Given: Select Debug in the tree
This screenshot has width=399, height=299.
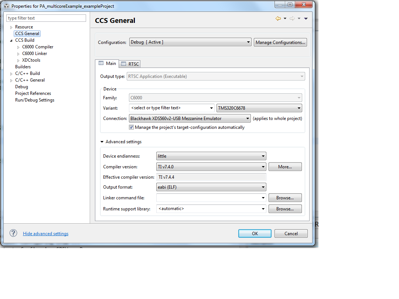Looking at the screenshot, I should [22, 87].
